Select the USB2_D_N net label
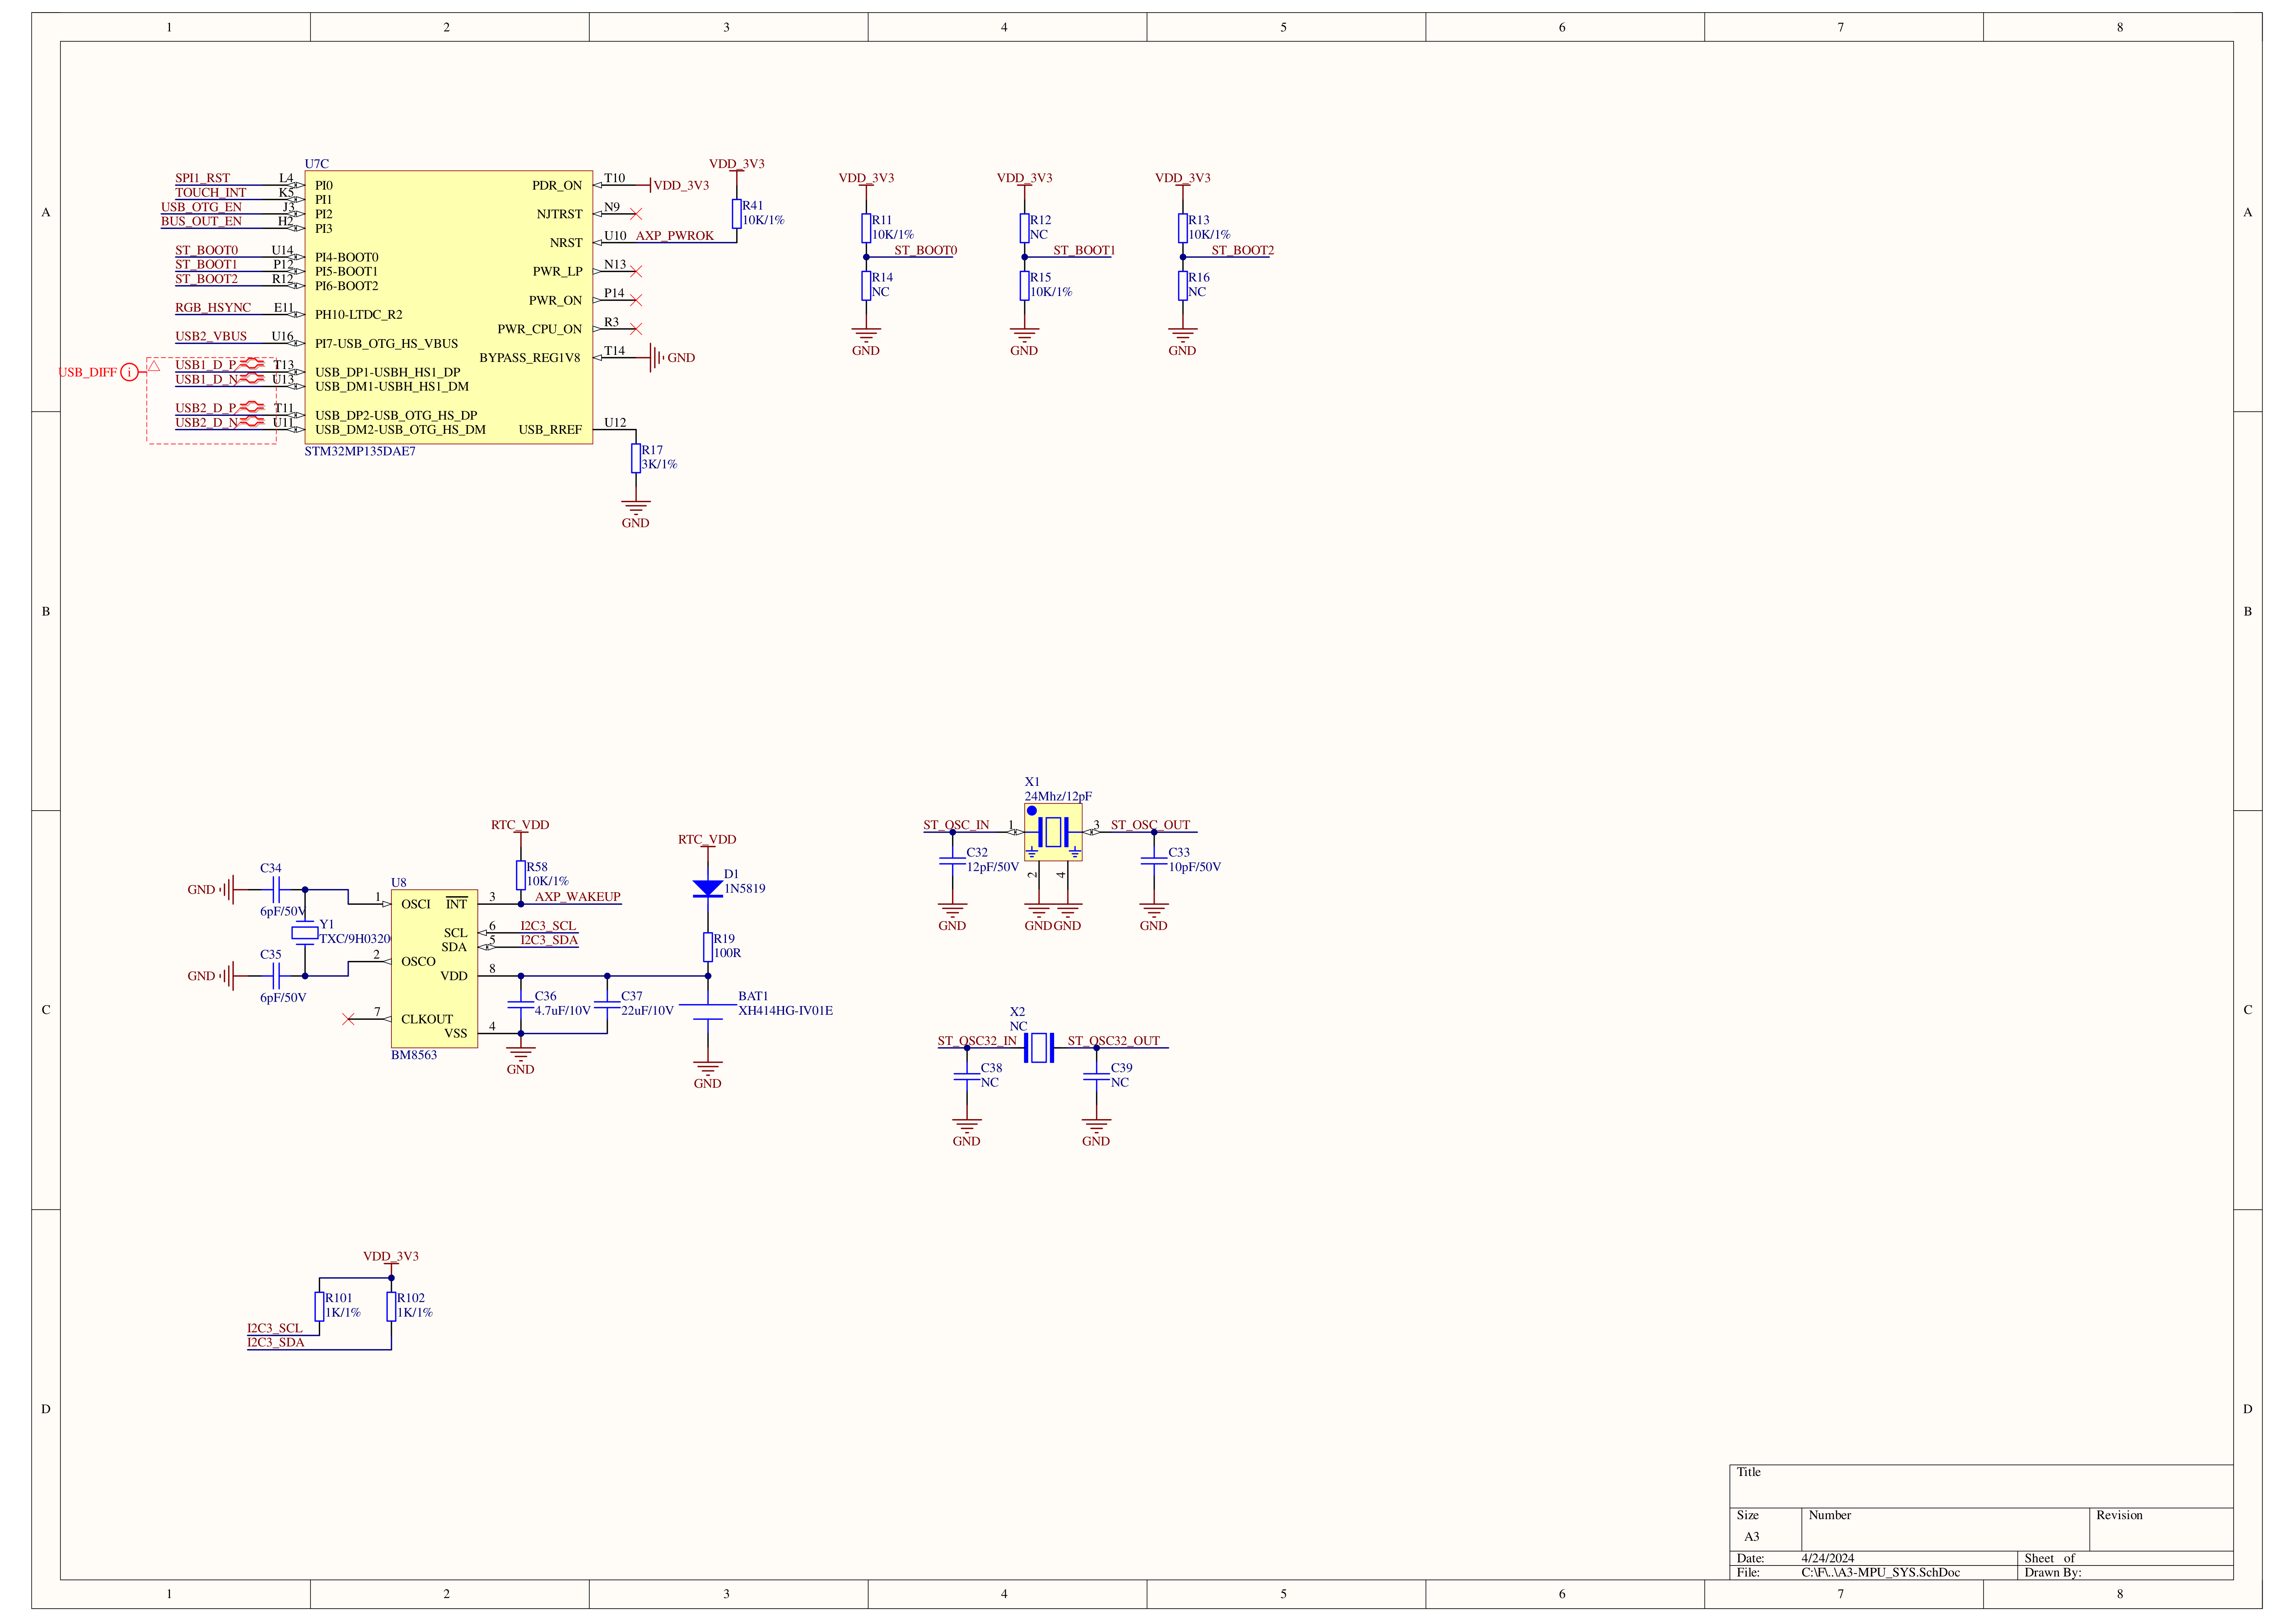2296x1622 pixels. click(x=206, y=423)
